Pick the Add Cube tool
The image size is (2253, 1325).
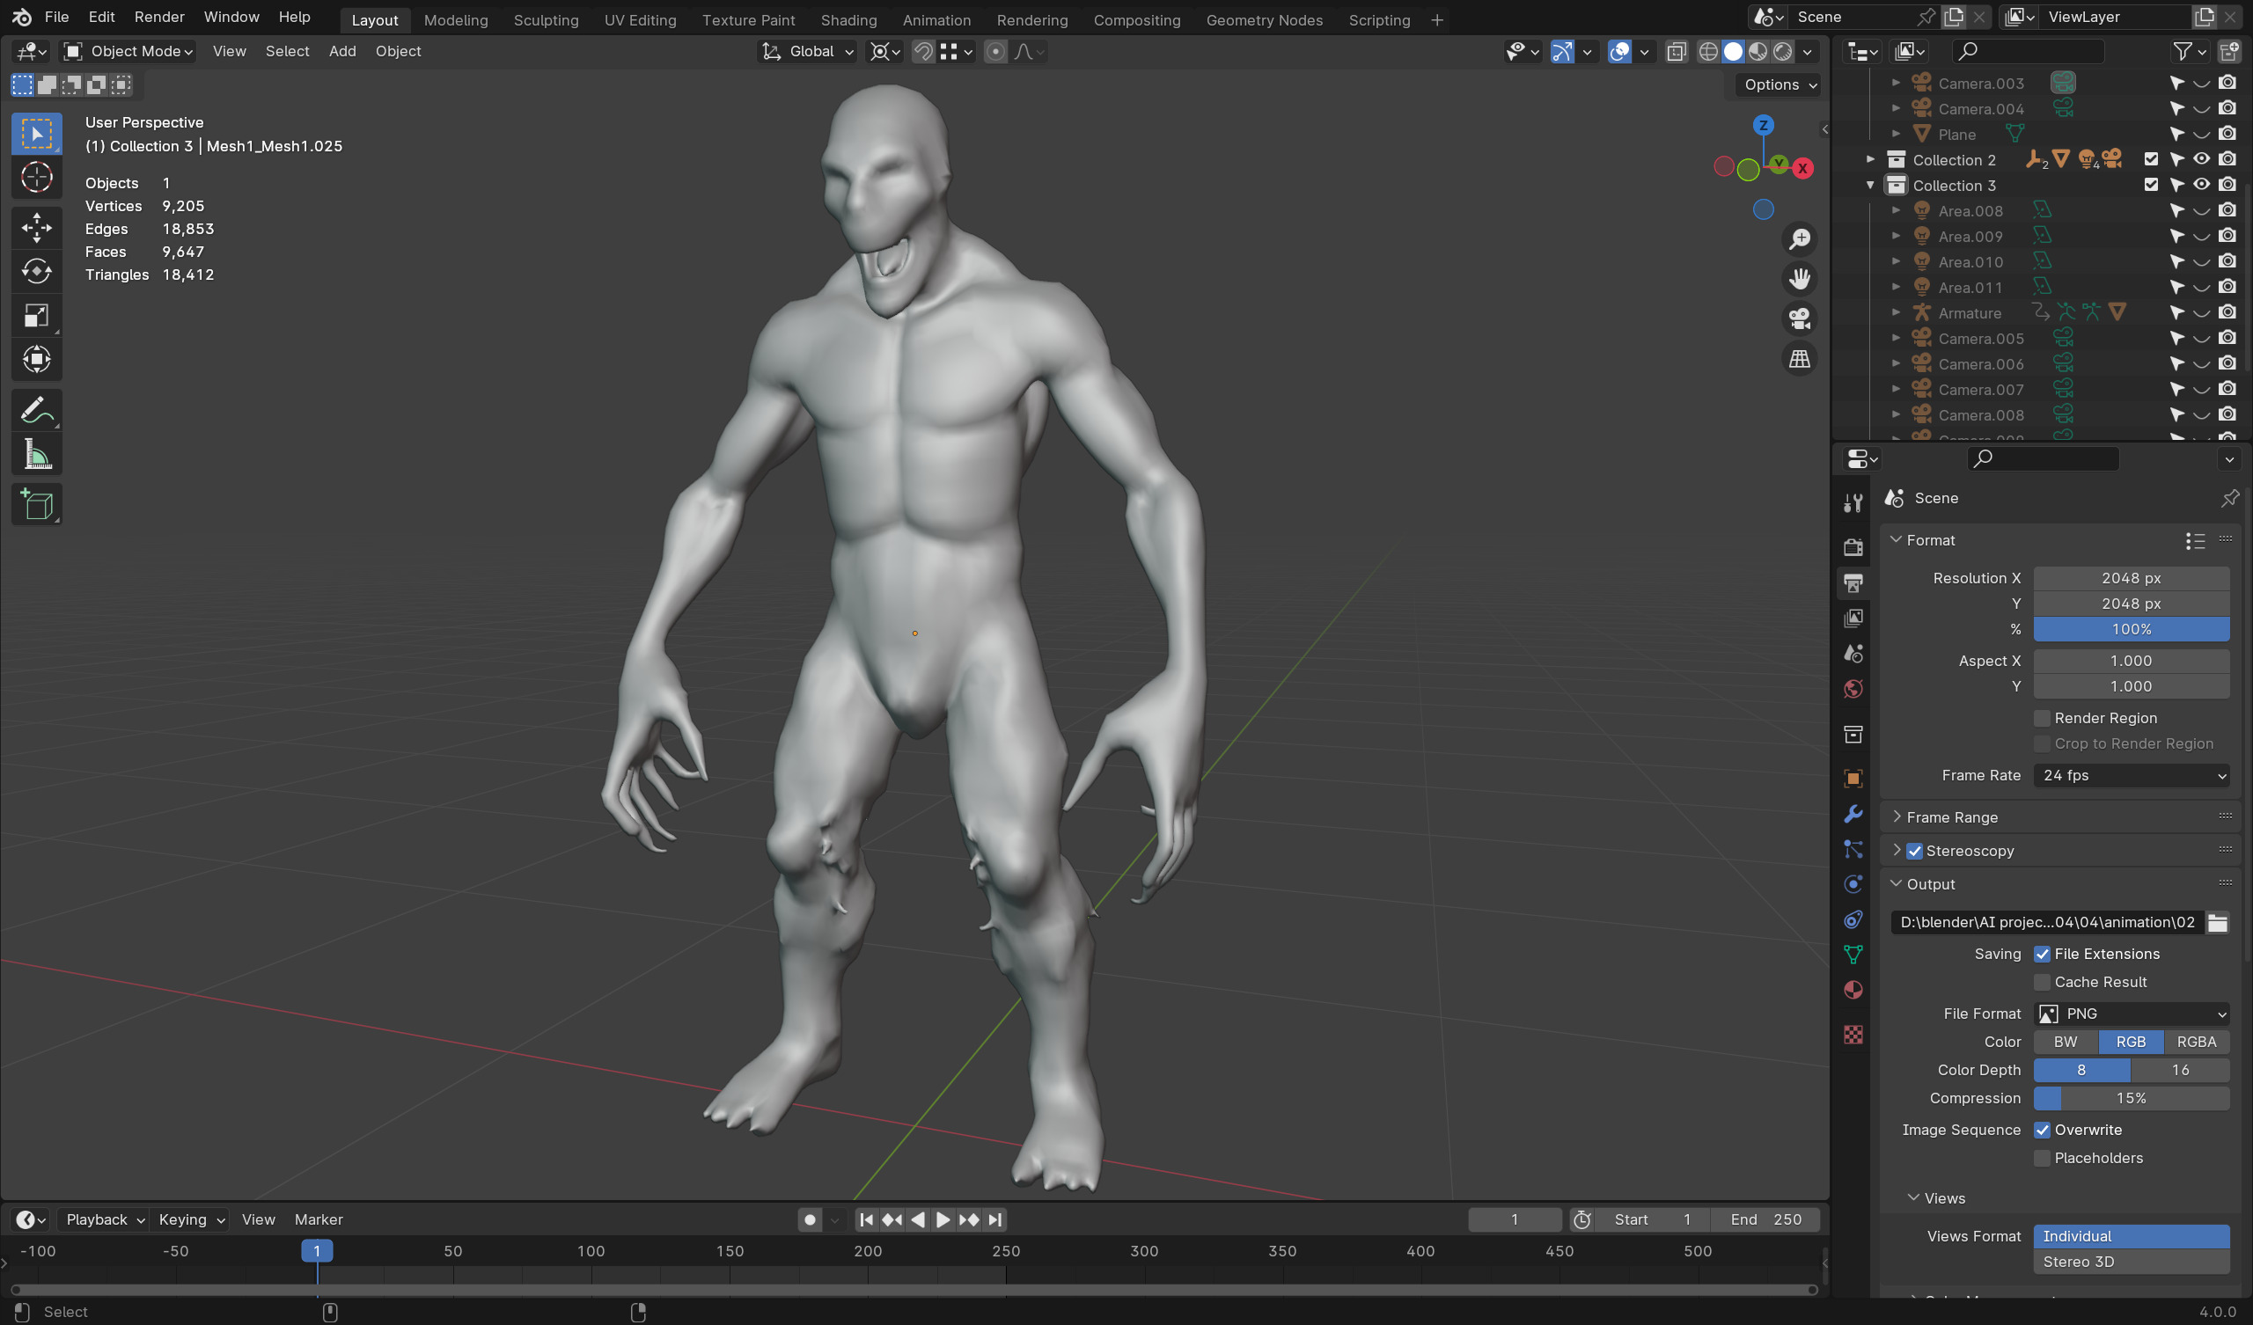pos(37,505)
